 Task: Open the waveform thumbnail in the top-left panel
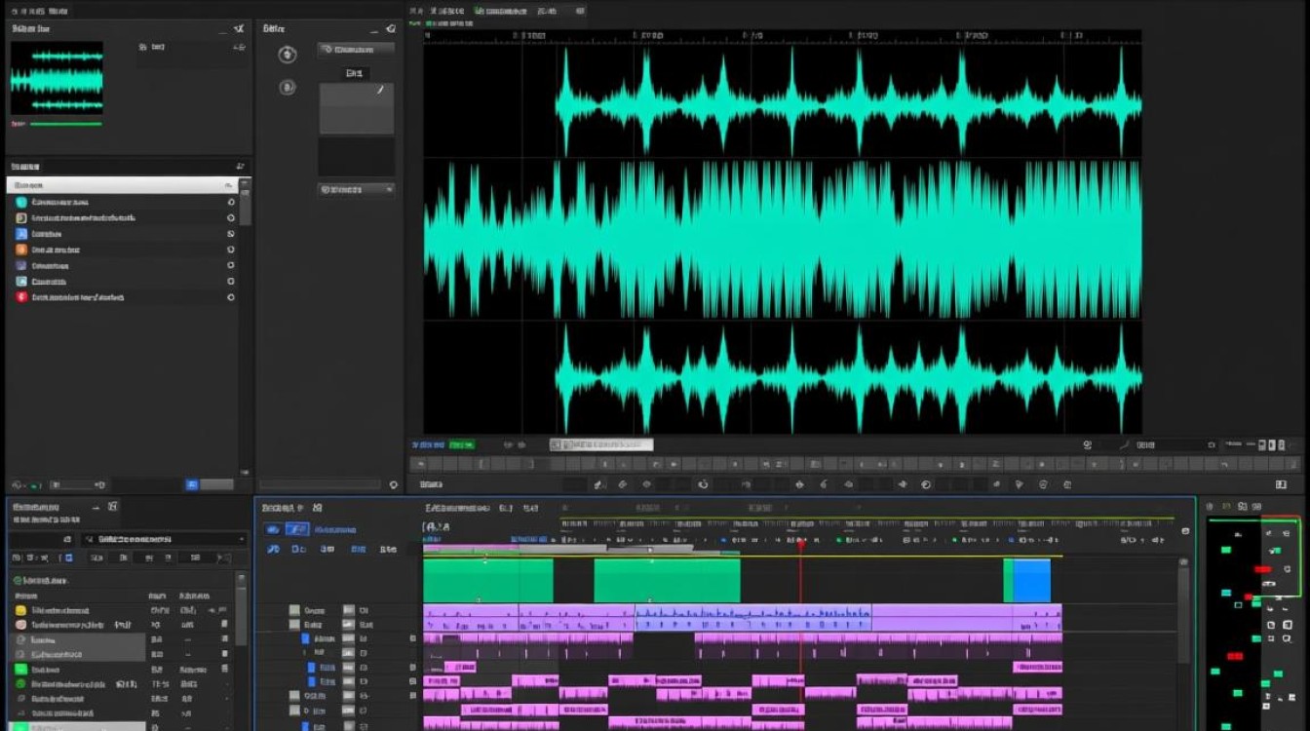57,79
